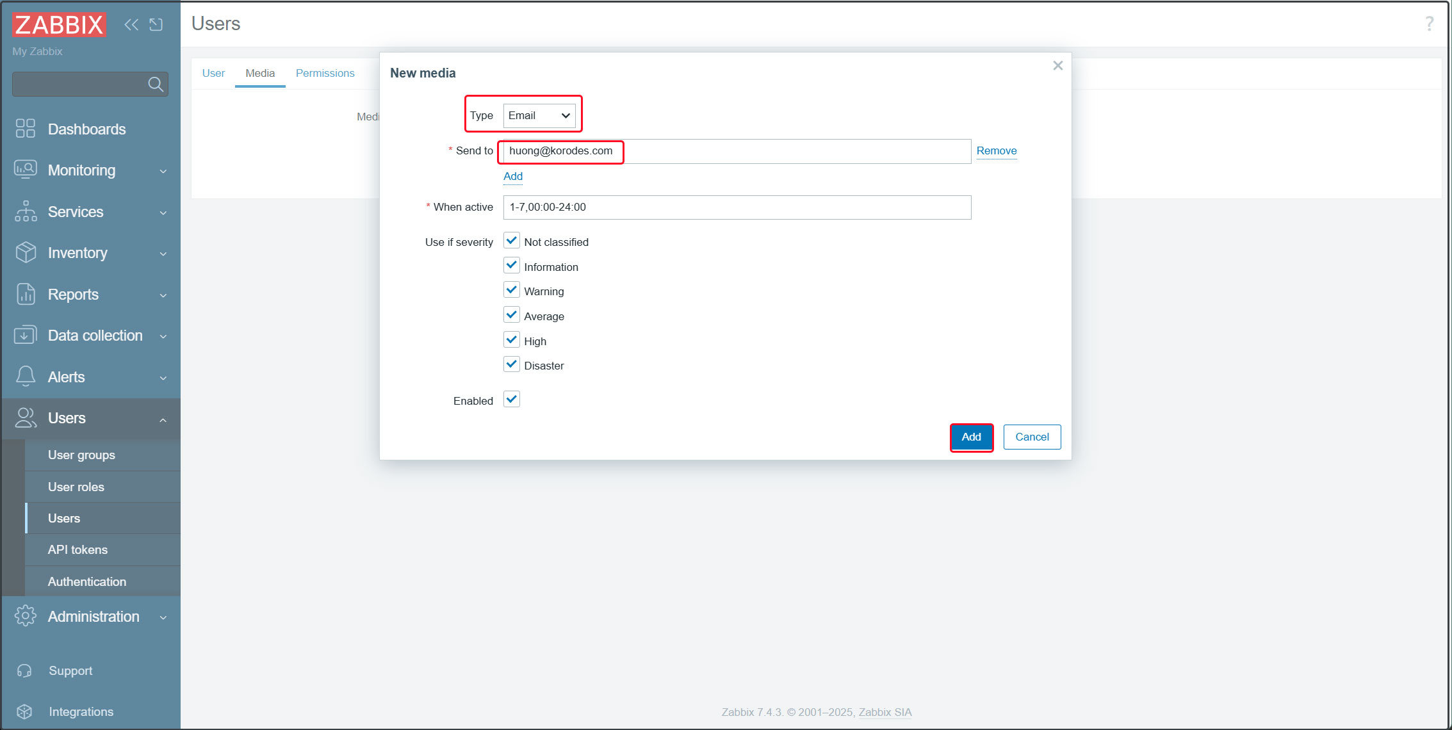Click the Support headset icon

pos(25,670)
